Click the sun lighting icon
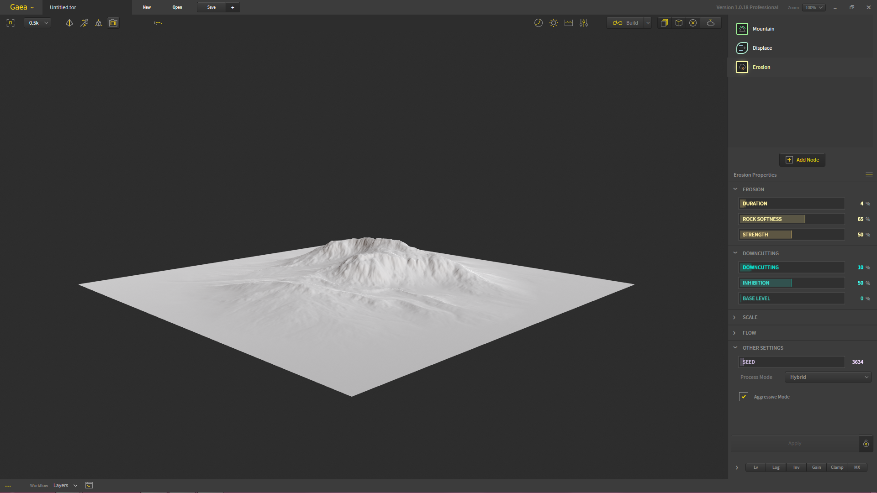Viewport: 877px width, 493px height. pyautogui.click(x=554, y=23)
